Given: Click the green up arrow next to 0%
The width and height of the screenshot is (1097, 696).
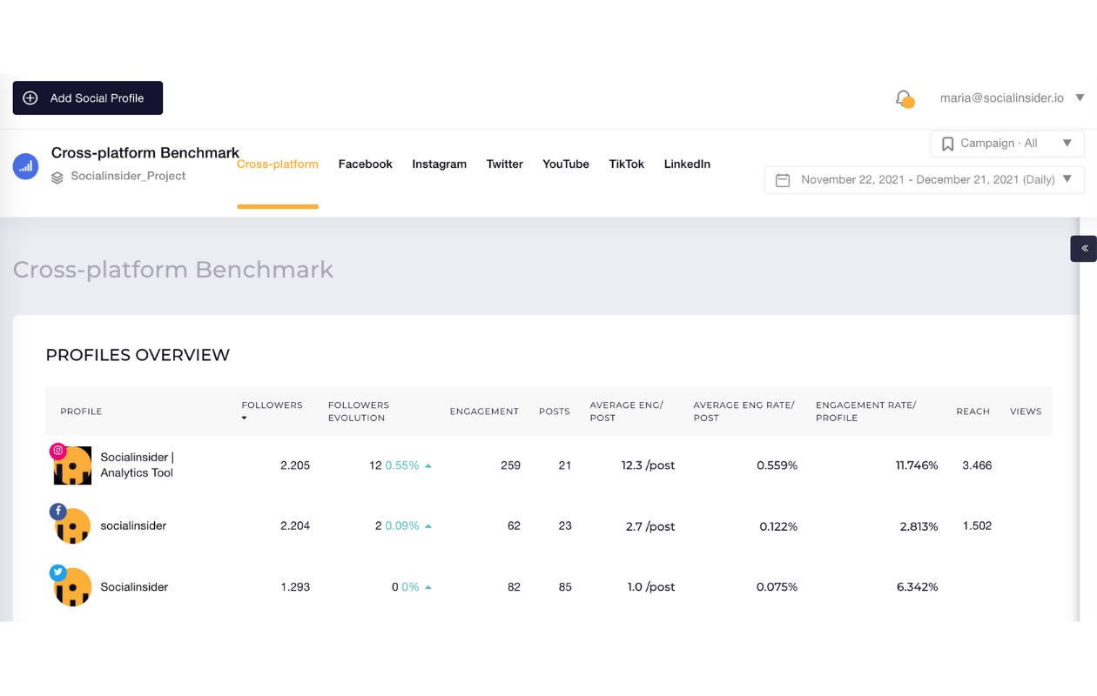Looking at the screenshot, I should 428,587.
